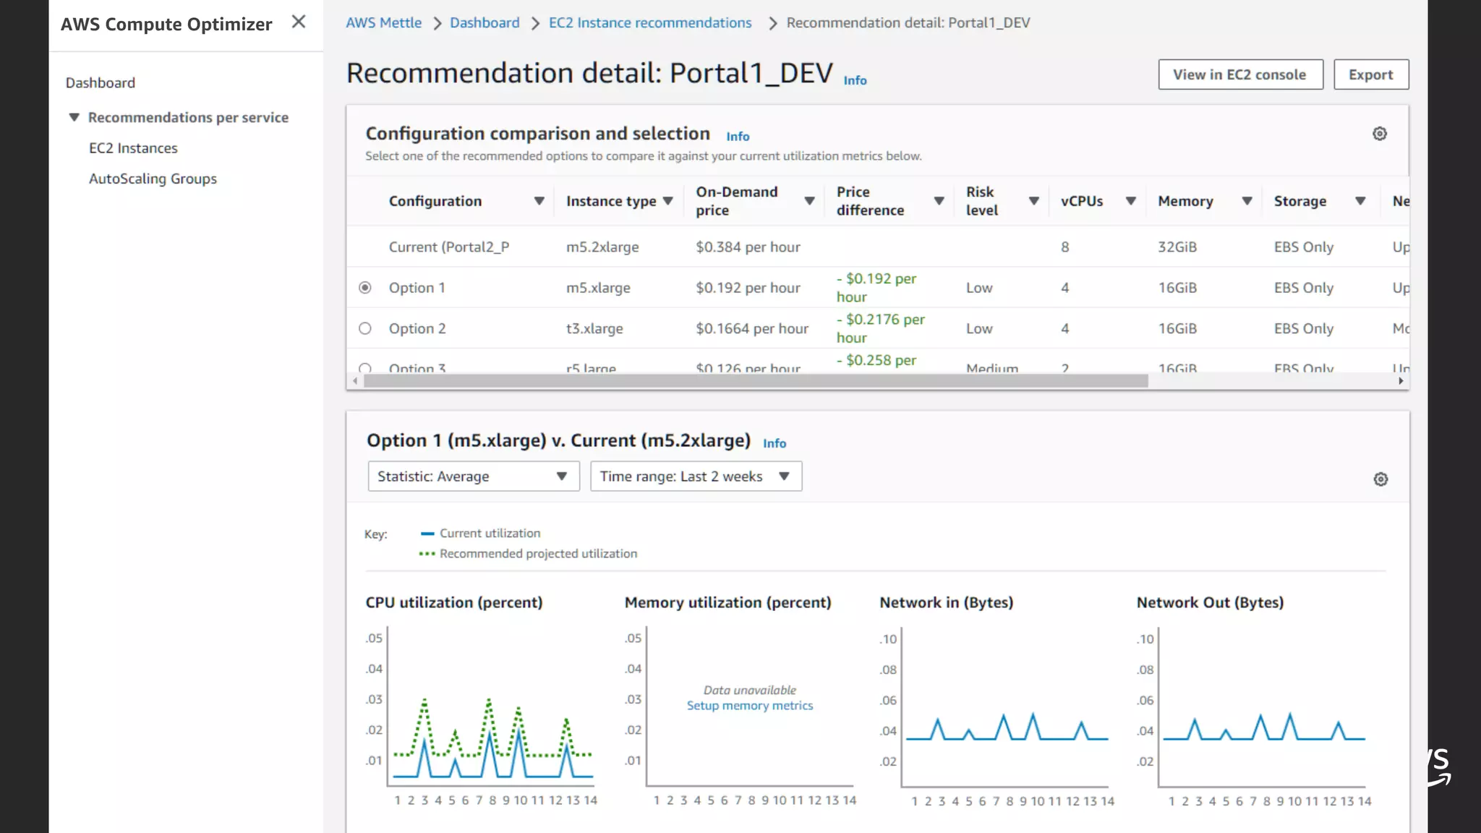This screenshot has width=1481, height=833.
Task: Close the AWS Compute Optimizer side panel
Action: 299,22
